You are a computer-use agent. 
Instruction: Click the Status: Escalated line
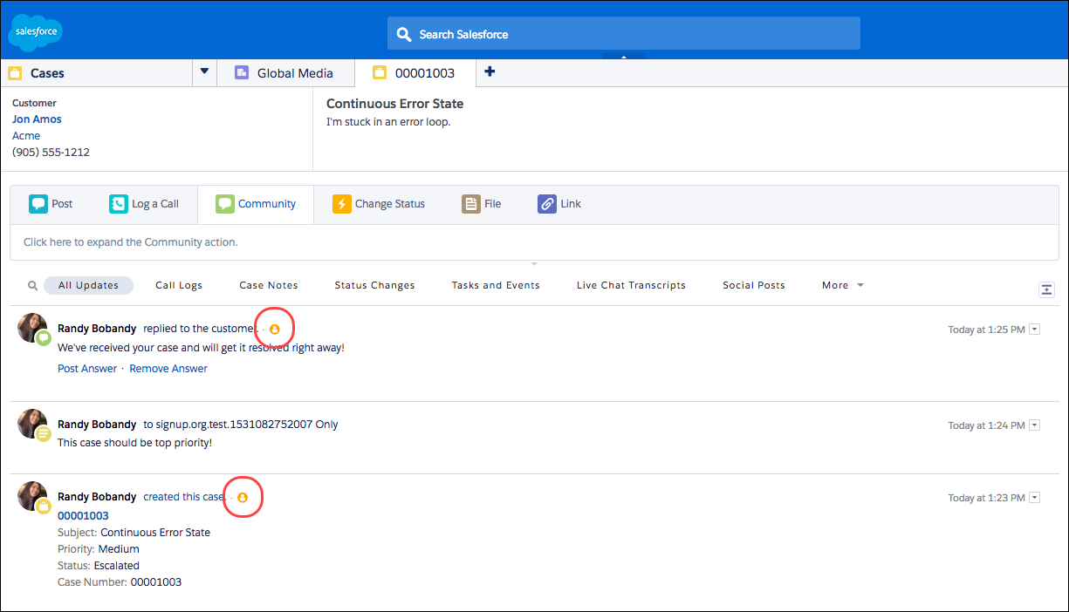[x=99, y=566]
